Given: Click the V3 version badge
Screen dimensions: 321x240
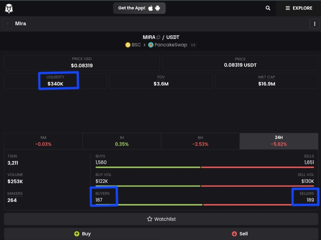Looking at the screenshot, I should click(x=193, y=45).
